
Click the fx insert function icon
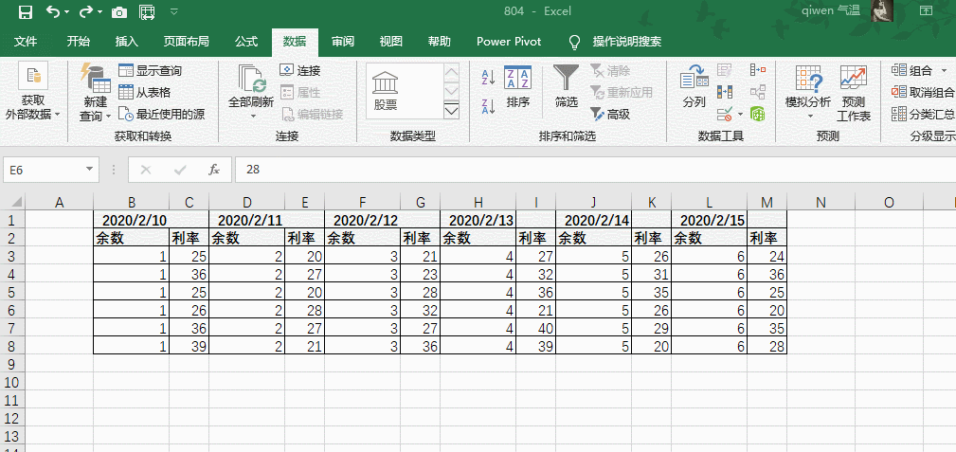pos(214,170)
